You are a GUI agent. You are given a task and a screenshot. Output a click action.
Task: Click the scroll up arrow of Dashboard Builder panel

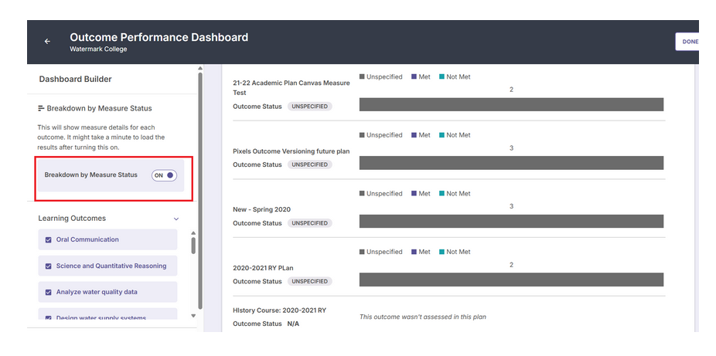tap(200, 69)
